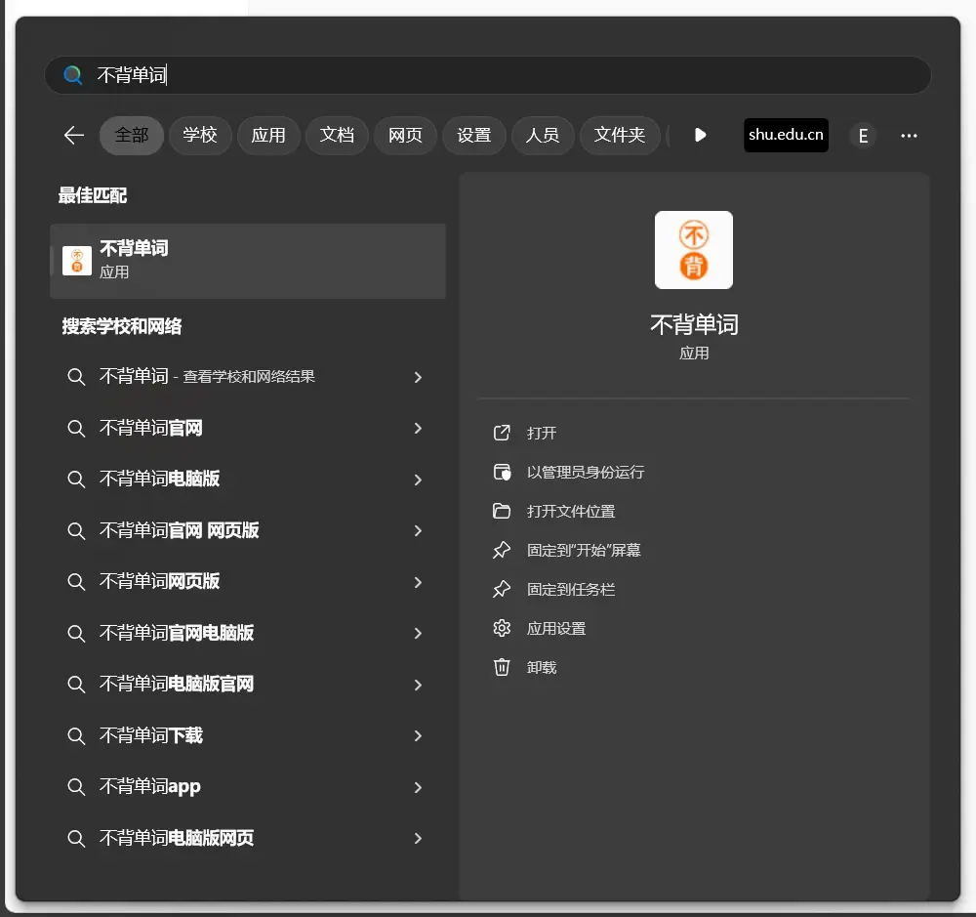
Task: Expand chevron beside 不背单词官网电脑版
Action: coord(419,633)
